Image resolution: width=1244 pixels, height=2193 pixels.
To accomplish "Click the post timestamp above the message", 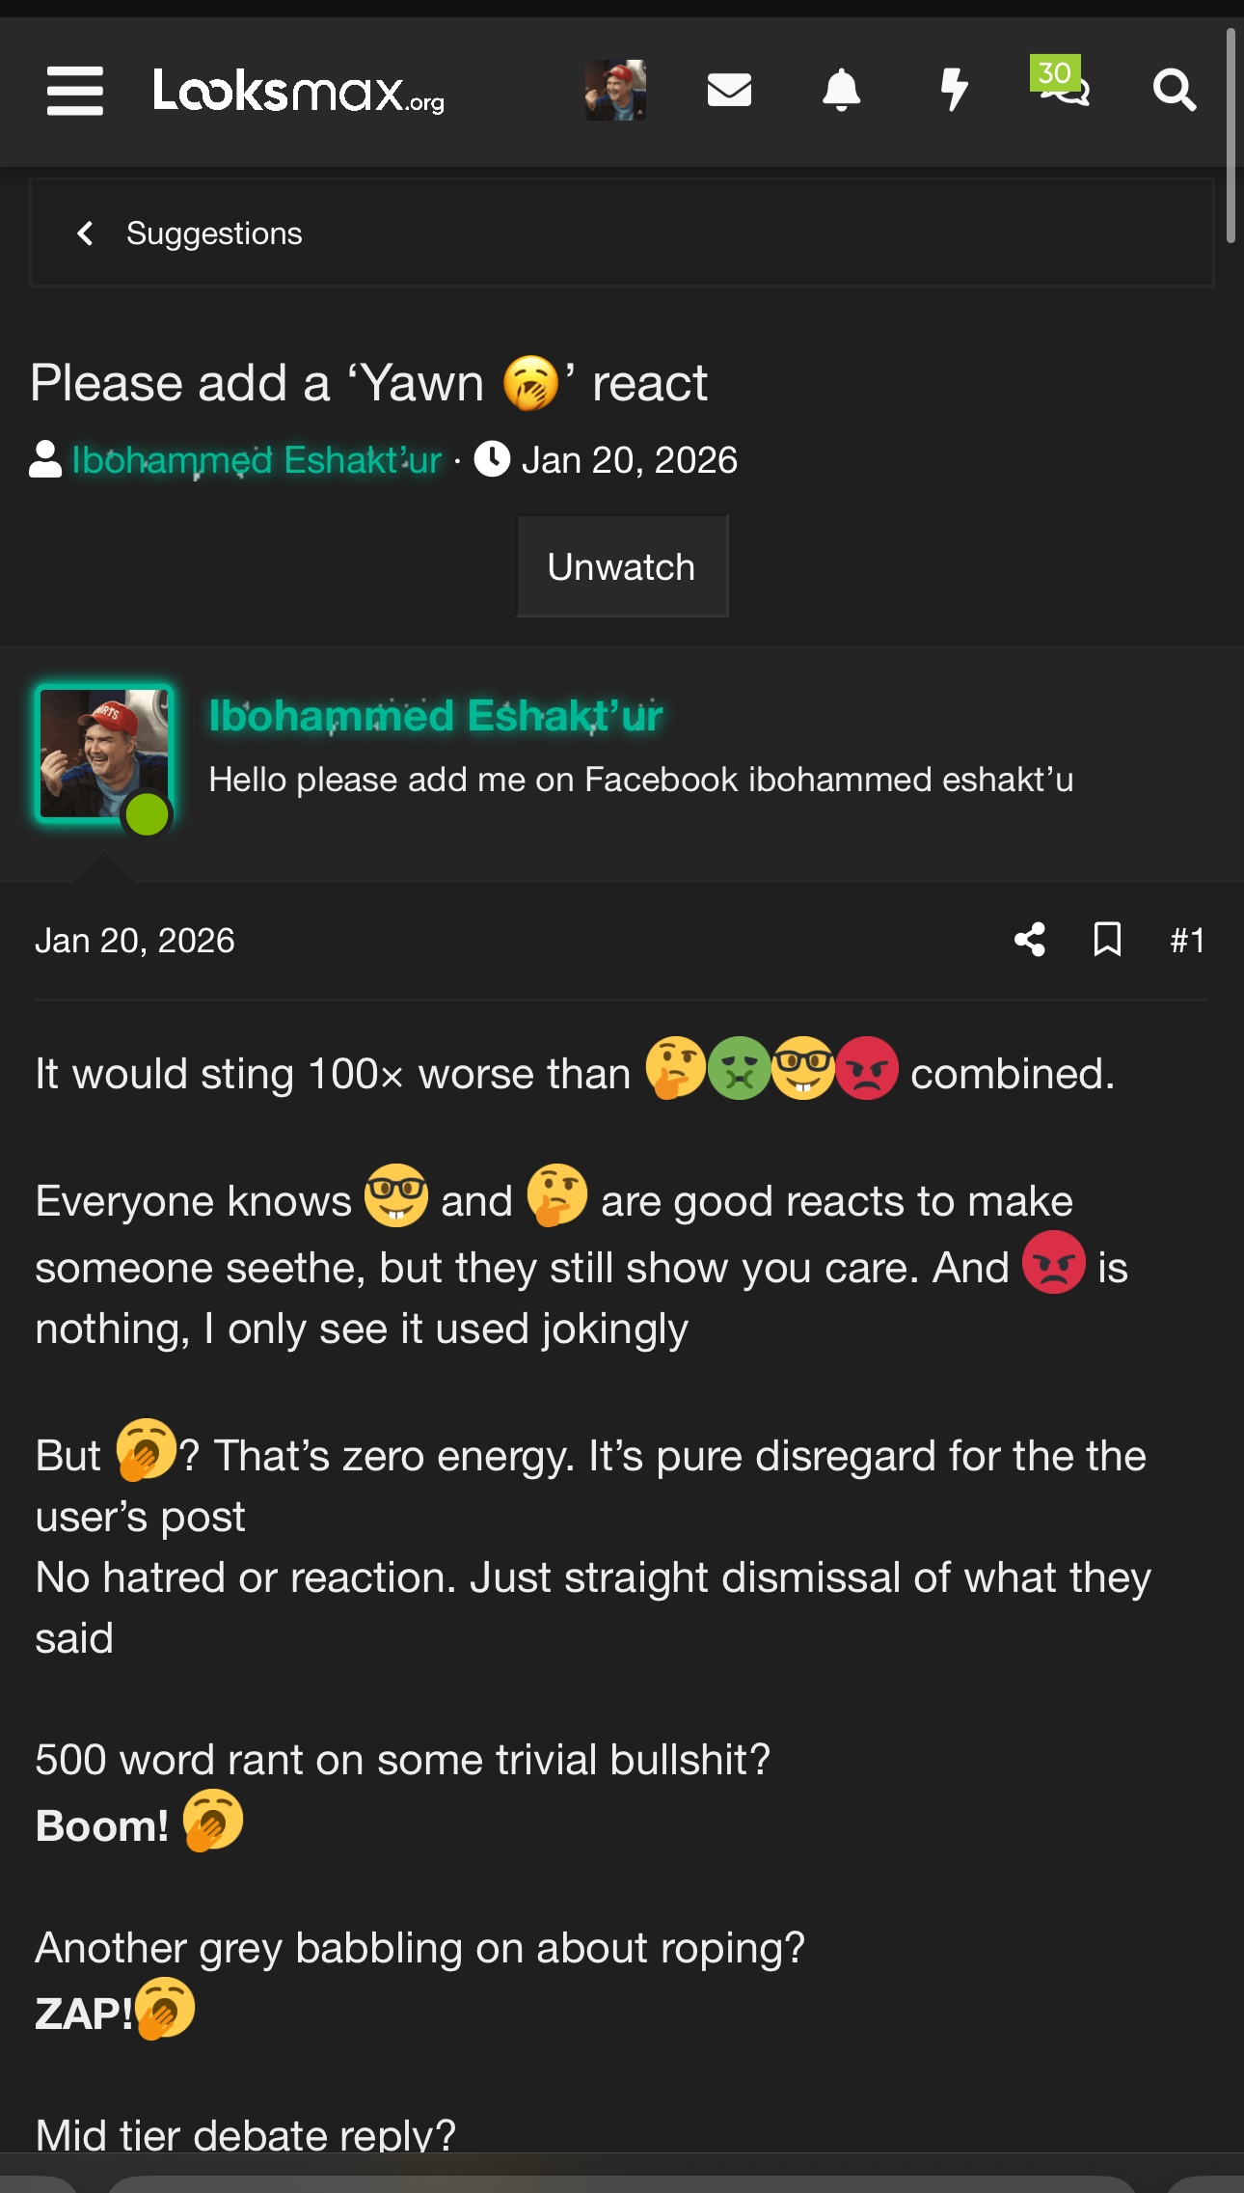I will (135, 941).
